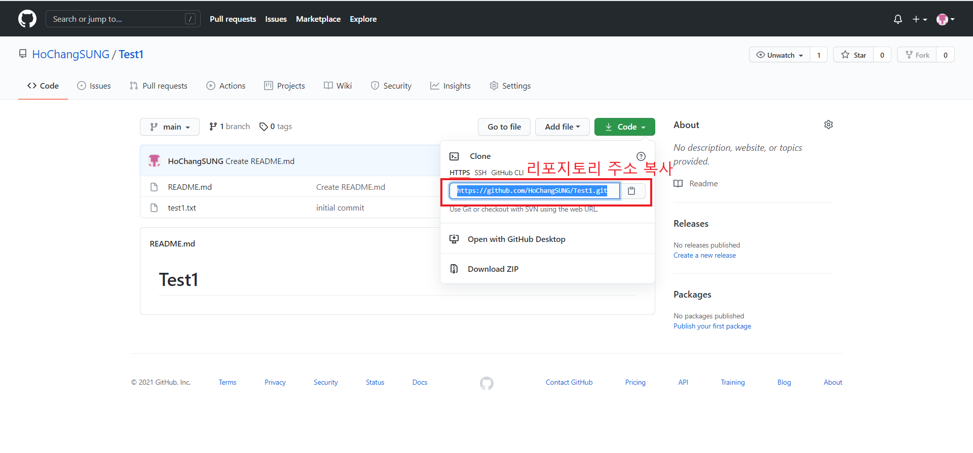Click the Fork button

pos(917,55)
